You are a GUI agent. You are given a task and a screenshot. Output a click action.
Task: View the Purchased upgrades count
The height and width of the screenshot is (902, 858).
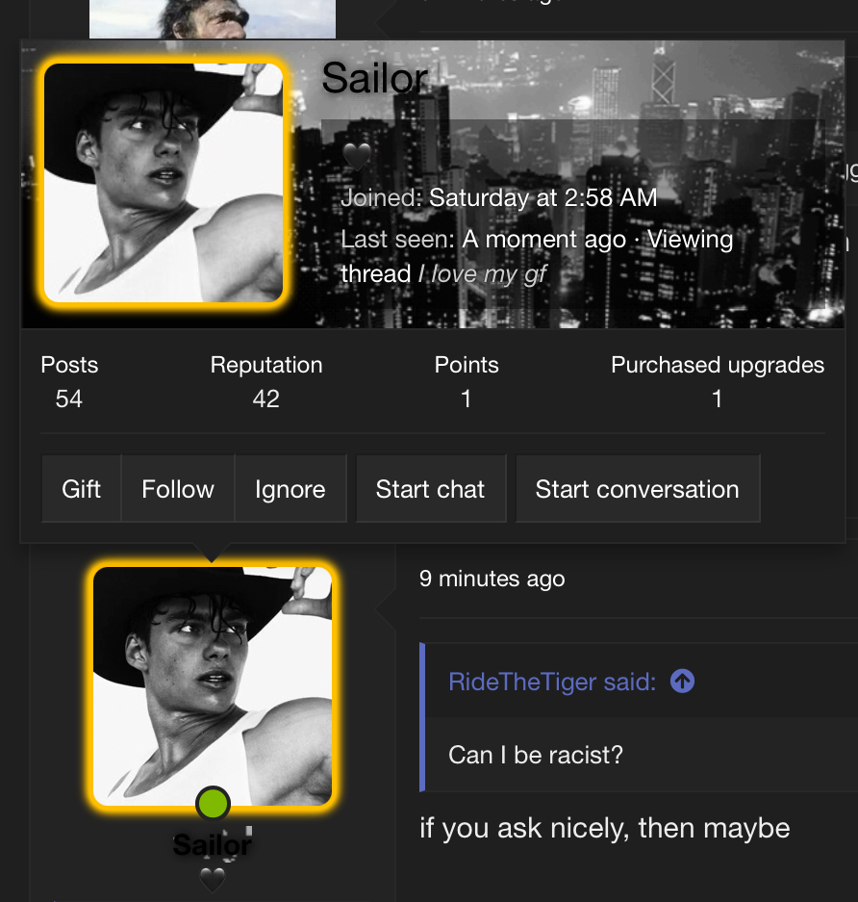tap(718, 399)
